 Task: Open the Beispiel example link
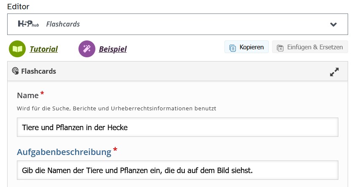coord(113,49)
